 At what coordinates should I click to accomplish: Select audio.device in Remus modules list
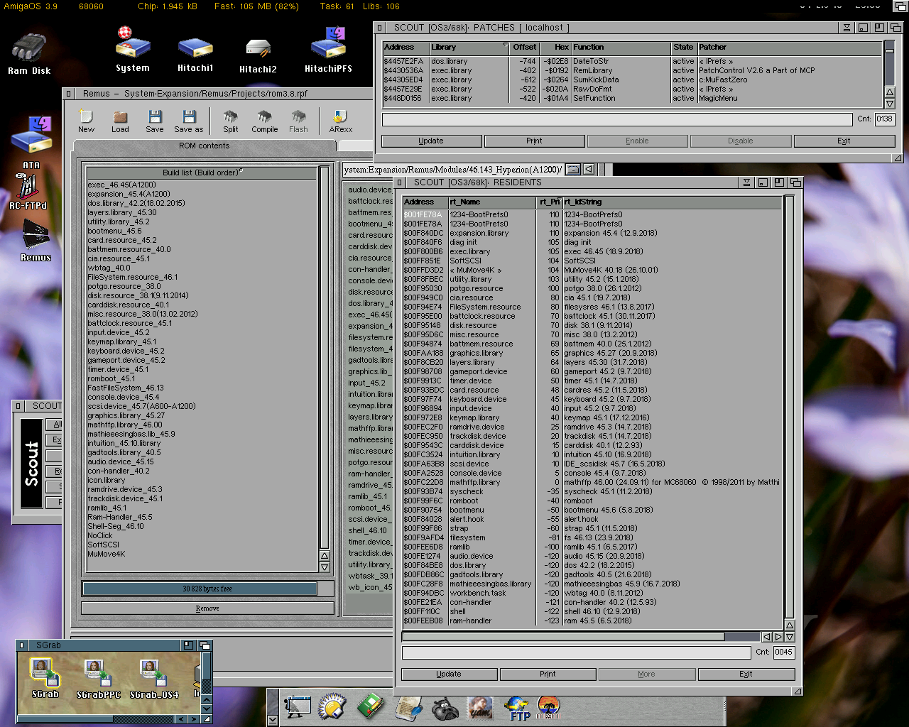point(369,190)
